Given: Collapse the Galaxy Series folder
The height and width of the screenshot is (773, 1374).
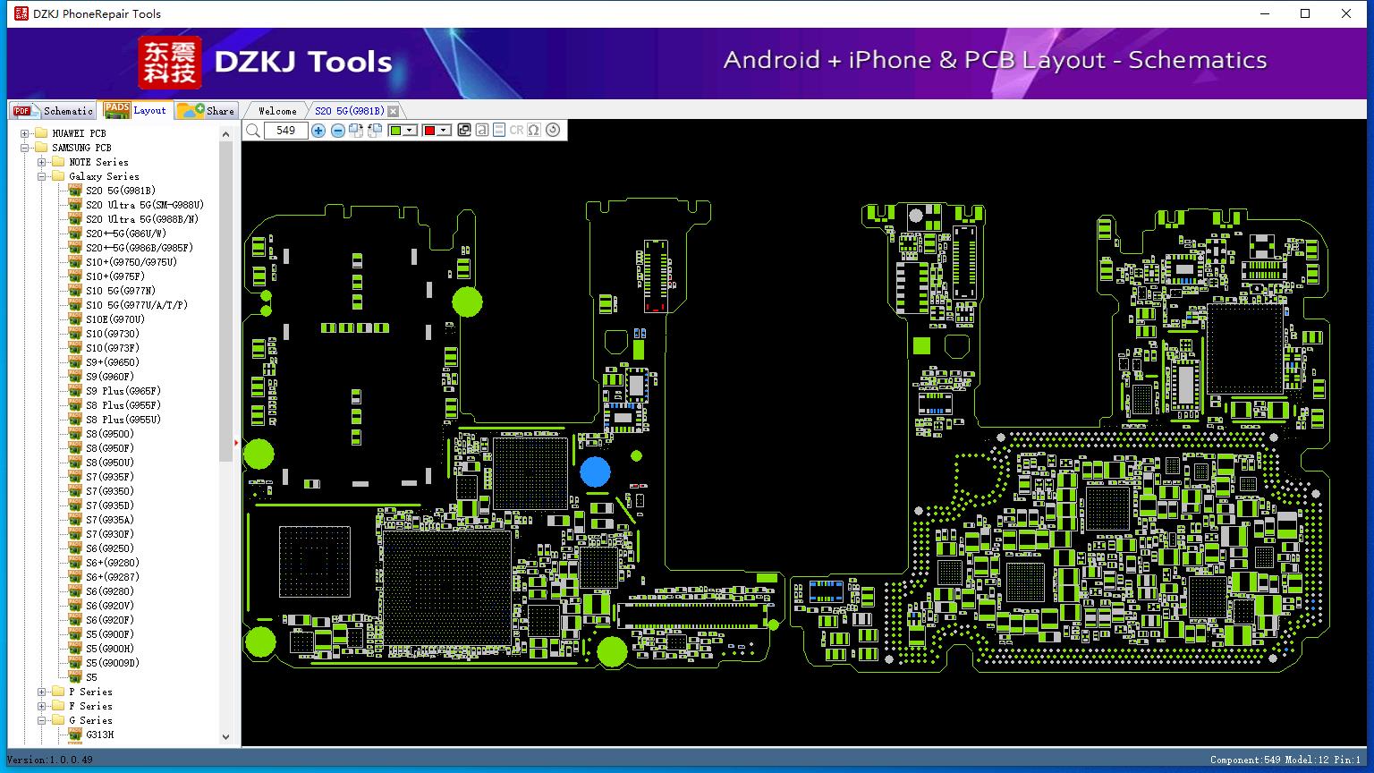Looking at the screenshot, I should [x=42, y=176].
